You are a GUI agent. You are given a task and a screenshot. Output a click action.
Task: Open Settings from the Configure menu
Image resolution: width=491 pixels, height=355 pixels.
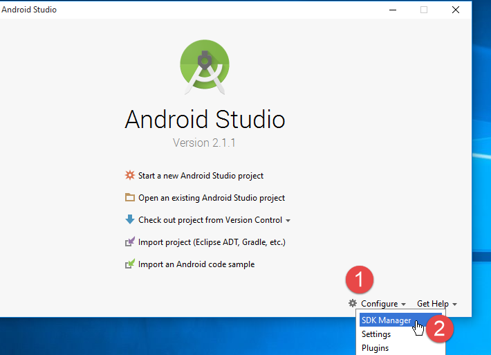[x=376, y=335]
